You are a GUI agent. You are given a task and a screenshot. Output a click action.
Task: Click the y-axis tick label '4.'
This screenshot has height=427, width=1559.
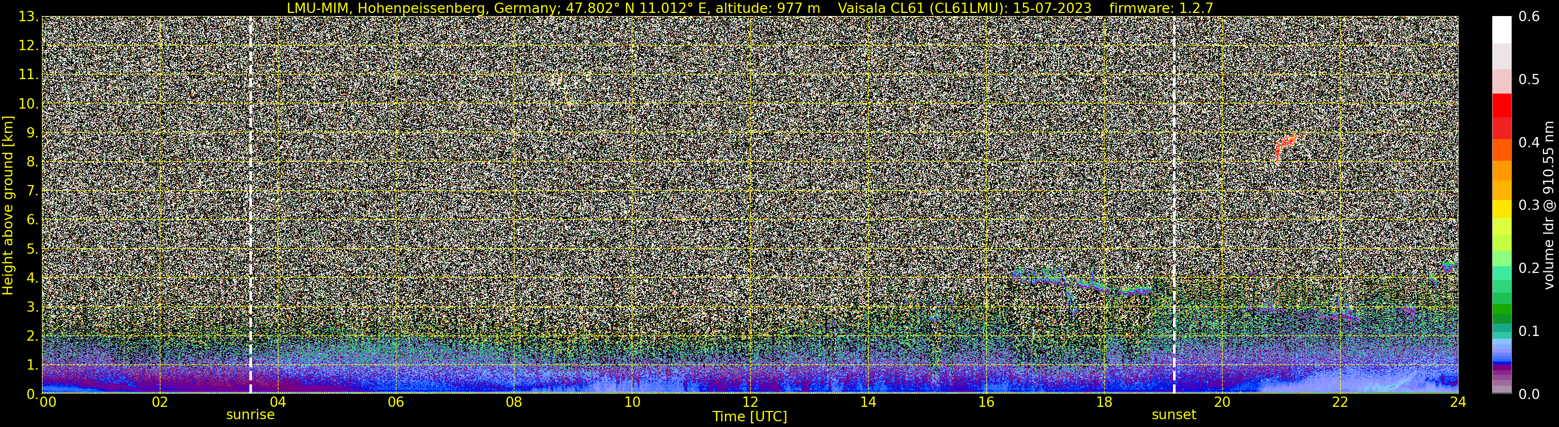[x=32, y=278]
